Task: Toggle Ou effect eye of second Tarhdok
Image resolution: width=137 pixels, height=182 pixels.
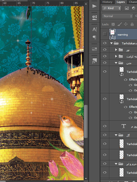Action: pos(130,118)
